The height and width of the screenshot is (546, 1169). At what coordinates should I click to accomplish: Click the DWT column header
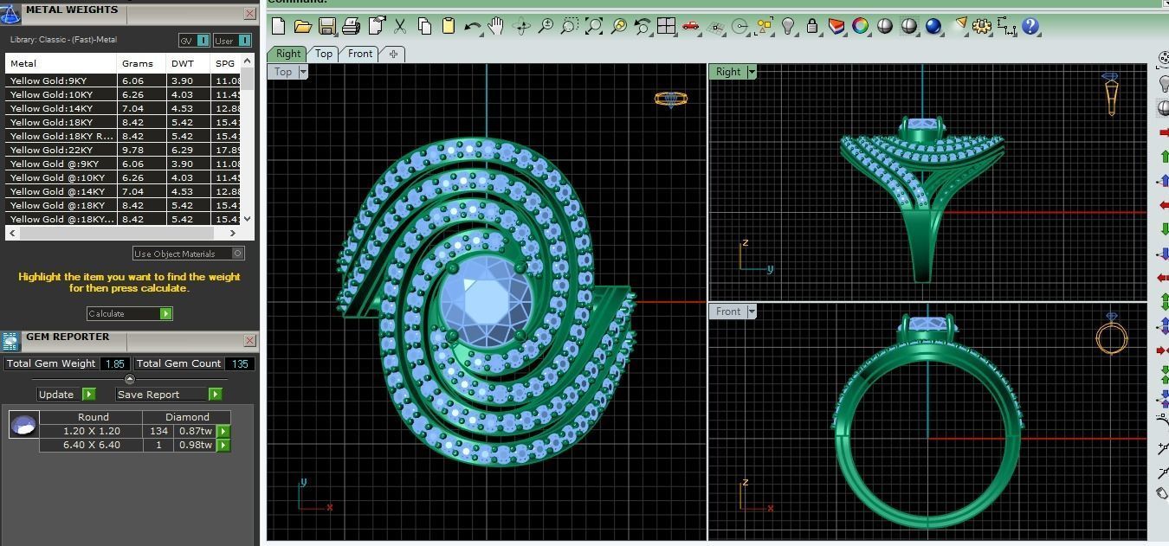(188, 63)
